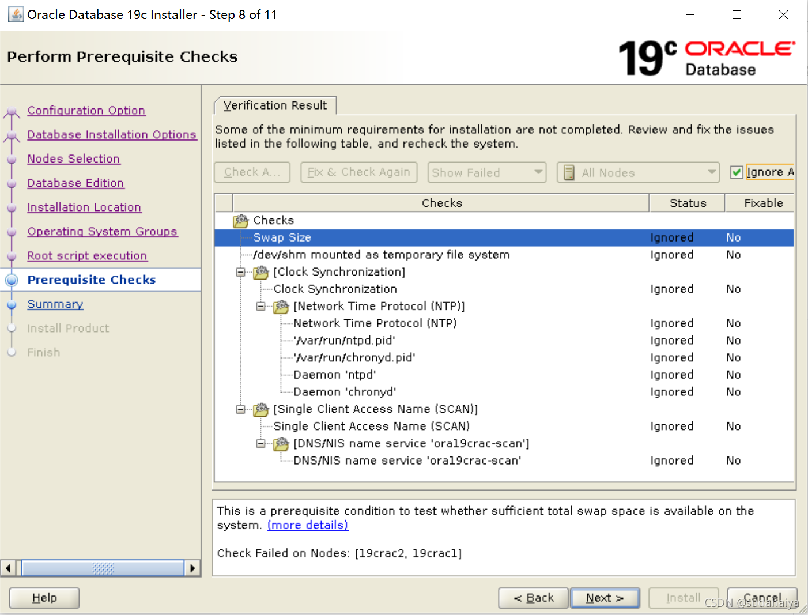808x615 pixels.
Task: Go to Database Edition step
Action: 75,183
